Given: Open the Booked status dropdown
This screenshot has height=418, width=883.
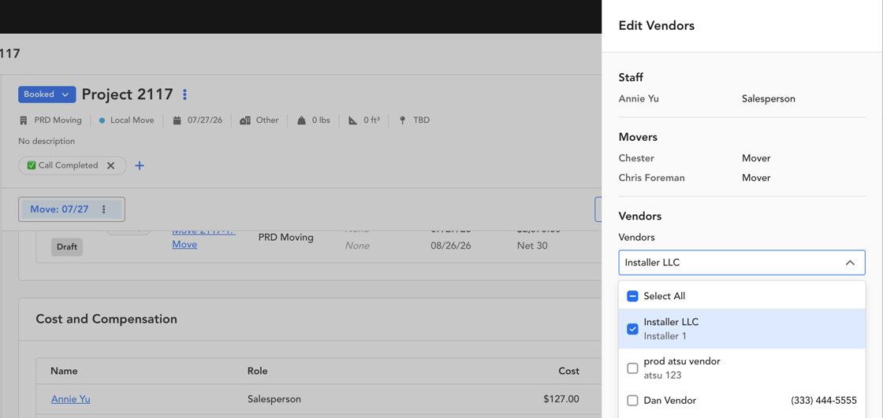Looking at the screenshot, I should (x=47, y=94).
